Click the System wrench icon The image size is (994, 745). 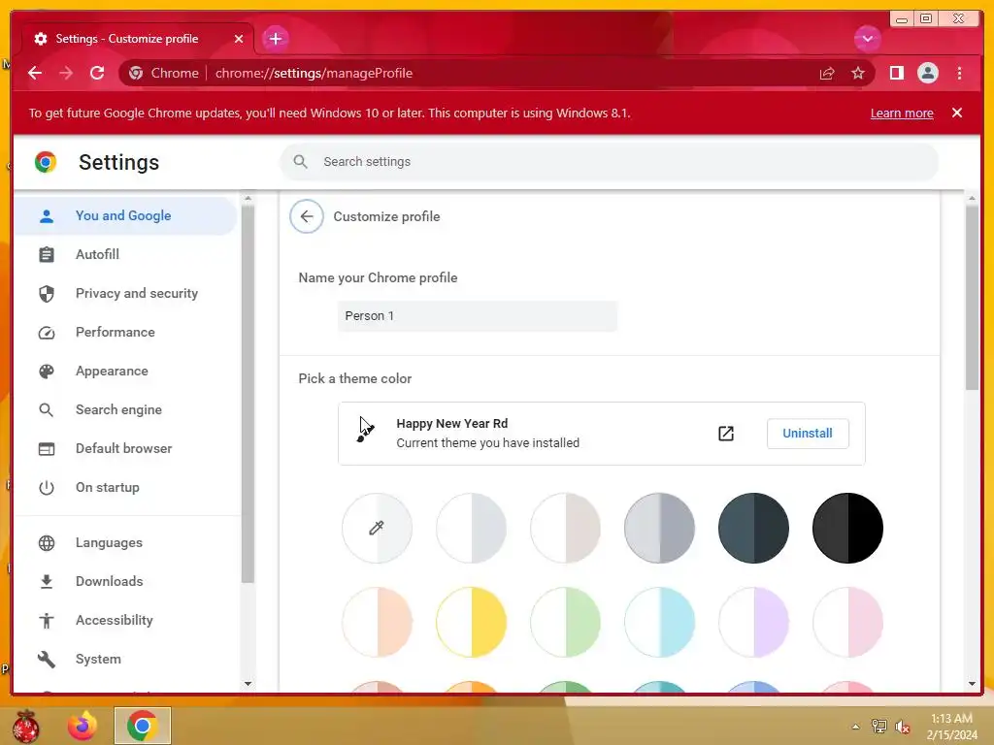tap(47, 659)
